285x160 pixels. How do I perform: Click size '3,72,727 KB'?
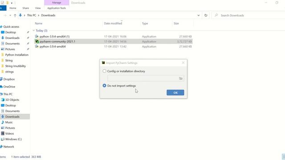coord(184,41)
